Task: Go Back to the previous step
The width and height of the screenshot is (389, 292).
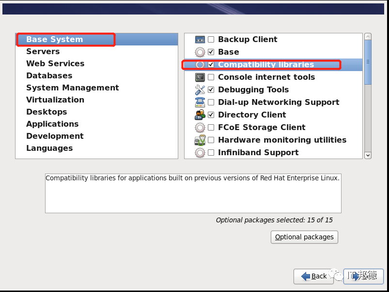Action: (313, 276)
